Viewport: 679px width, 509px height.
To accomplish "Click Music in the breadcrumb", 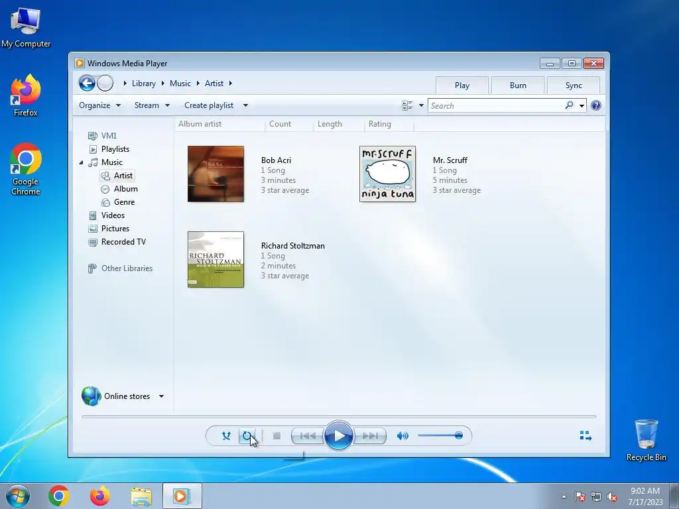I will (x=180, y=83).
